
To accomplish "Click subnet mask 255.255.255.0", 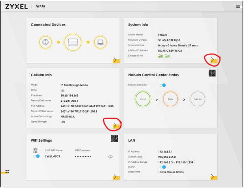I will tap(167, 157).
